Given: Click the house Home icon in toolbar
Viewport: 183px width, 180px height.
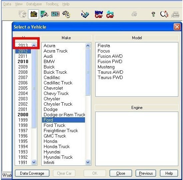Looking at the screenshot, I should pos(34,14).
